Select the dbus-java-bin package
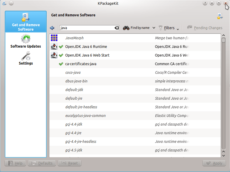The height and width of the screenshot is (172, 230). tap(135, 81)
